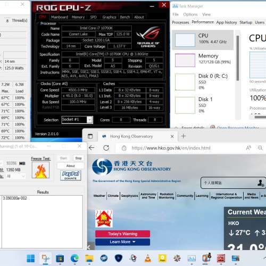This screenshot has height=266, width=266.
Task: Open Options menu in Task Manager
Action: click(x=190, y=14)
